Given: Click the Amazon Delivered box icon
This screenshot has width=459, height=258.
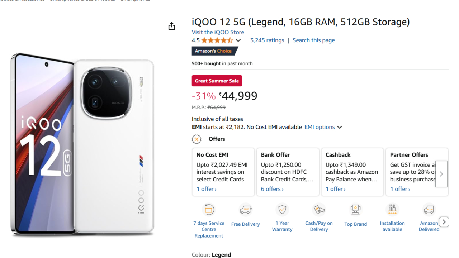Looking at the screenshot, I should [429, 209].
